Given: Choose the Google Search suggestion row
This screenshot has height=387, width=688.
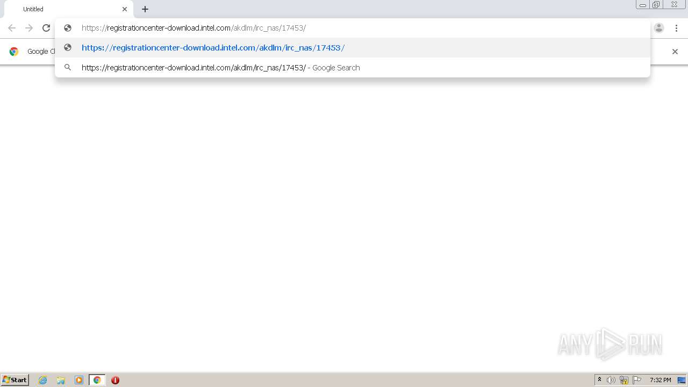Looking at the screenshot, I should pos(353,68).
